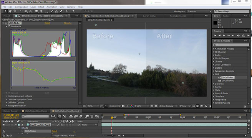Click the current time indicator marker

coord(112,118)
